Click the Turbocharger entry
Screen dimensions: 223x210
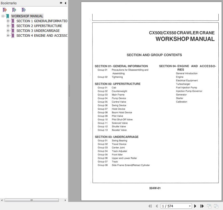click(x=183, y=84)
